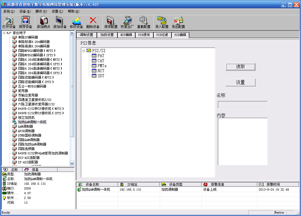Click the 读取 button
This screenshot has height=216, width=301.
tap(240, 67)
